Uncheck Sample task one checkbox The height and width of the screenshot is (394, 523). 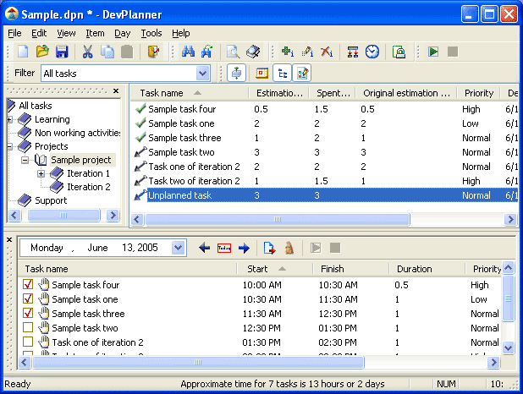coord(28,299)
